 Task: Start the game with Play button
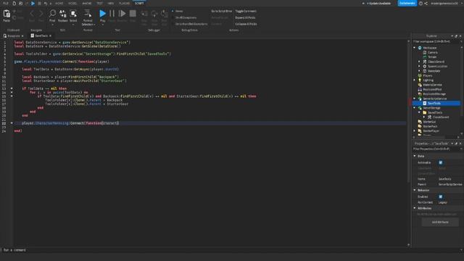[102, 14]
